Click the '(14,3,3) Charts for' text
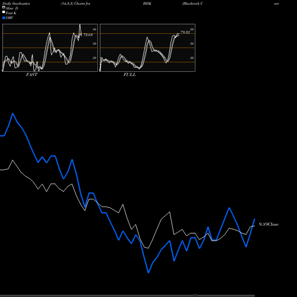This screenshot has width=297, height=297. click(x=75, y=4)
